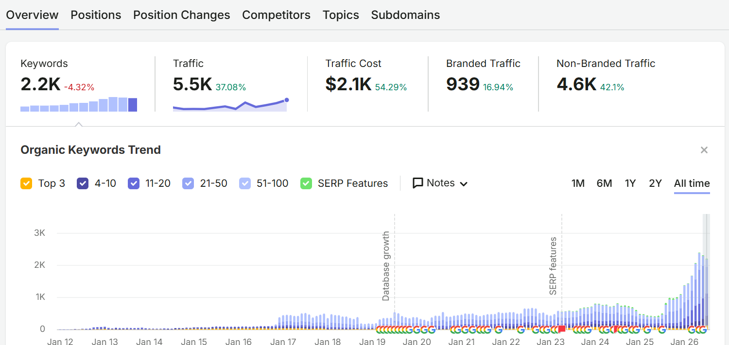This screenshot has width=729, height=345.
Task: Click the Database growth timeline marker
Action: [x=386, y=266]
